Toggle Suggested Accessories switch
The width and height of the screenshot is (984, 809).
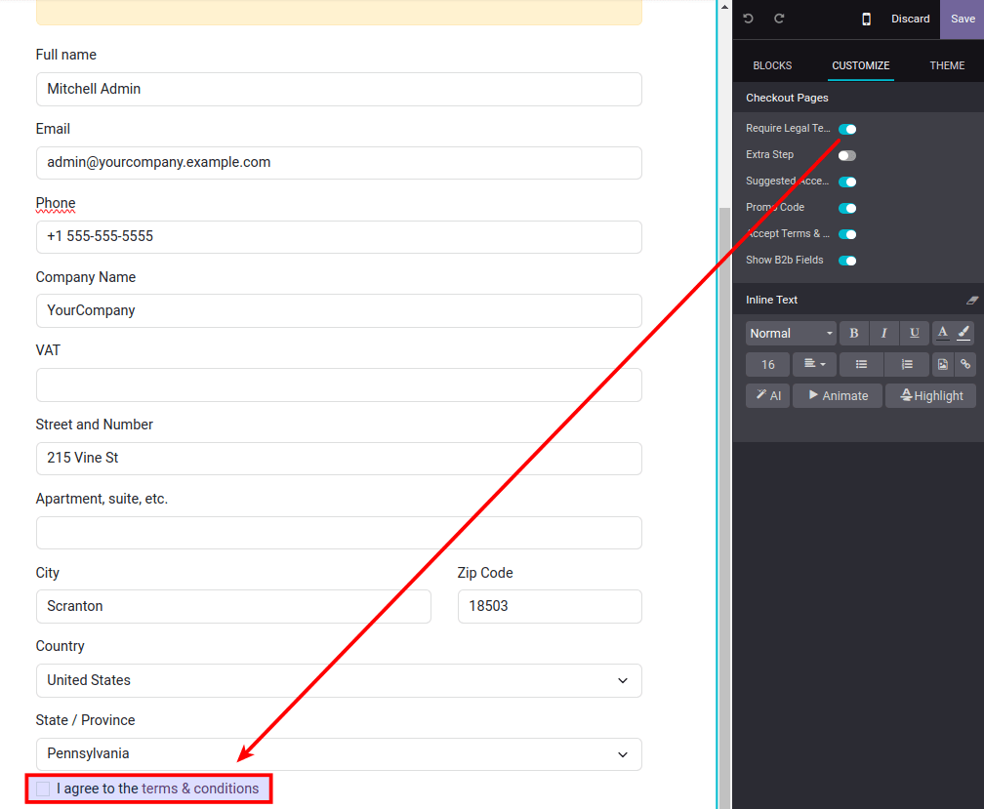tap(847, 182)
